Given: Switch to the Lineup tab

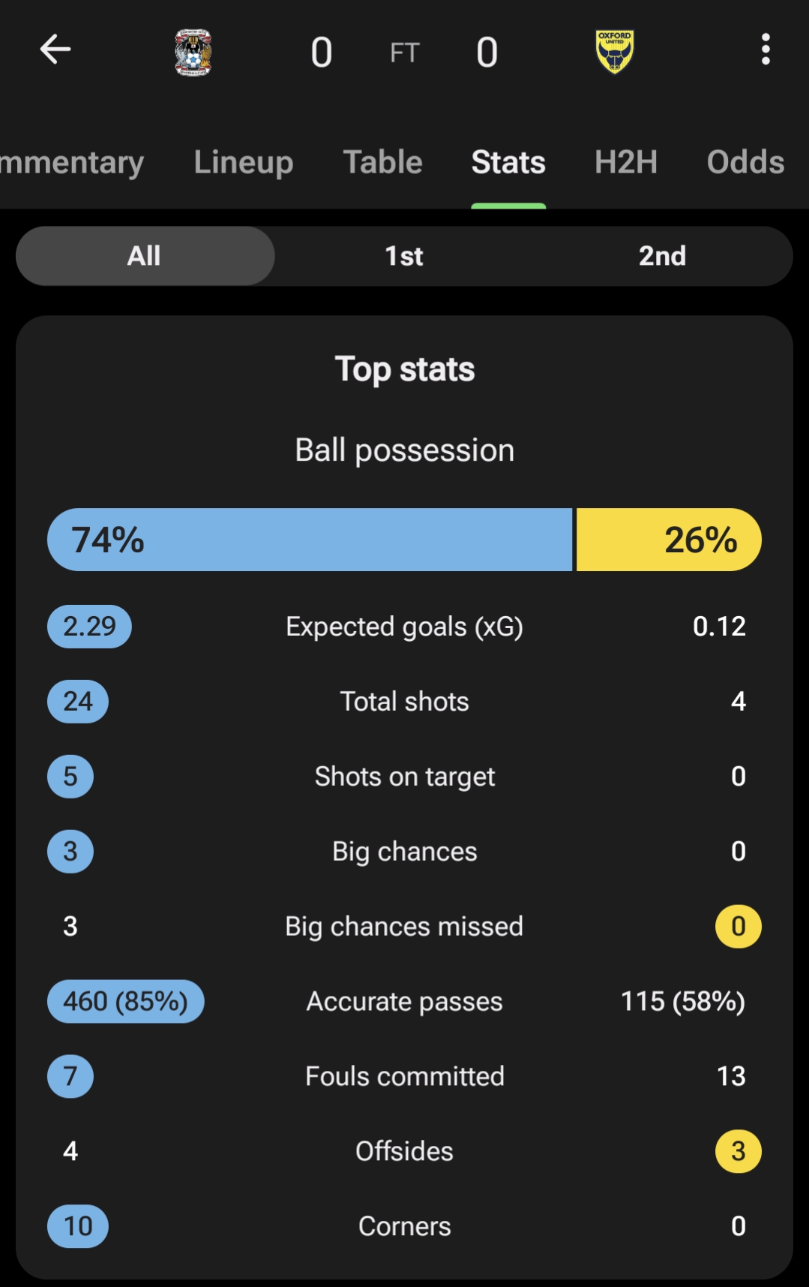Looking at the screenshot, I should pos(243,162).
